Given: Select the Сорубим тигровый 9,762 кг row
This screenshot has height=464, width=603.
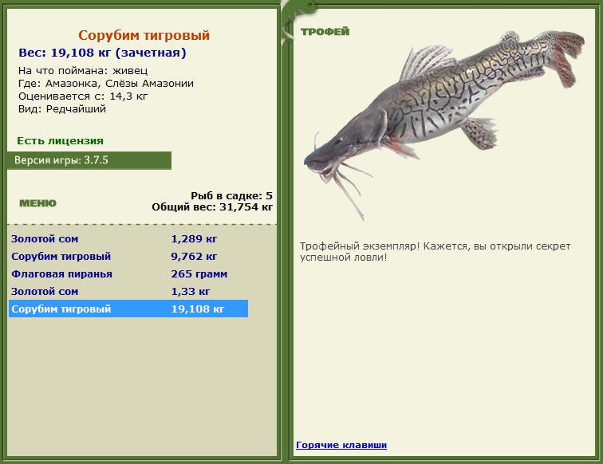Looking at the screenshot, I should point(128,256).
